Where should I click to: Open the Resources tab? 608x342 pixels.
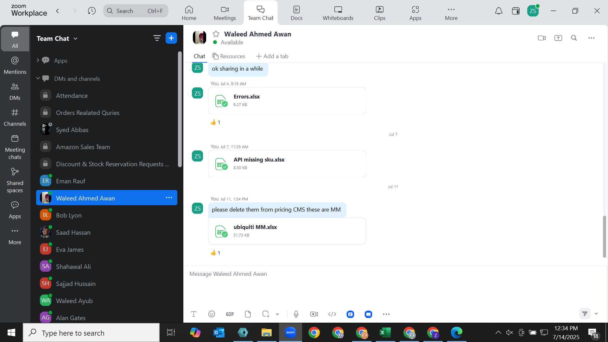[x=229, y=56]
